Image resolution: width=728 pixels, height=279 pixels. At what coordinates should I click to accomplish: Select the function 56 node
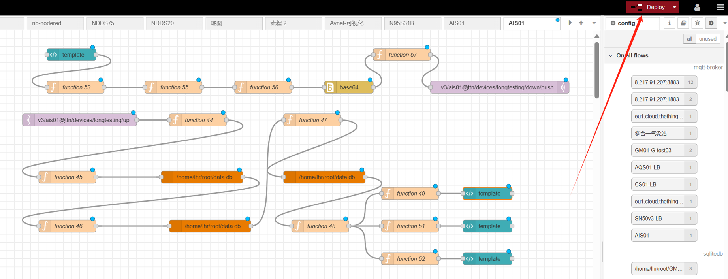(x=263, y=87)
